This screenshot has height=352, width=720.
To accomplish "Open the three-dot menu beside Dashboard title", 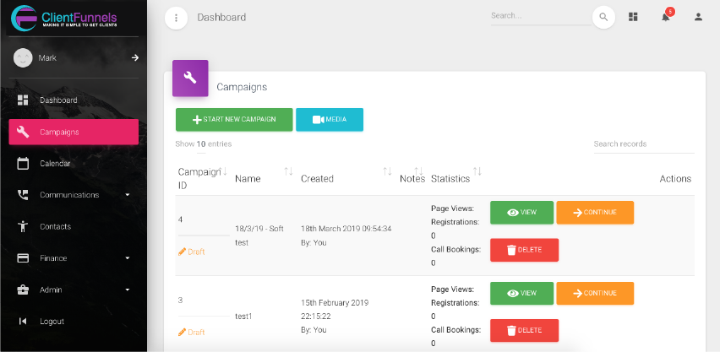I will (x=176, y=18).
